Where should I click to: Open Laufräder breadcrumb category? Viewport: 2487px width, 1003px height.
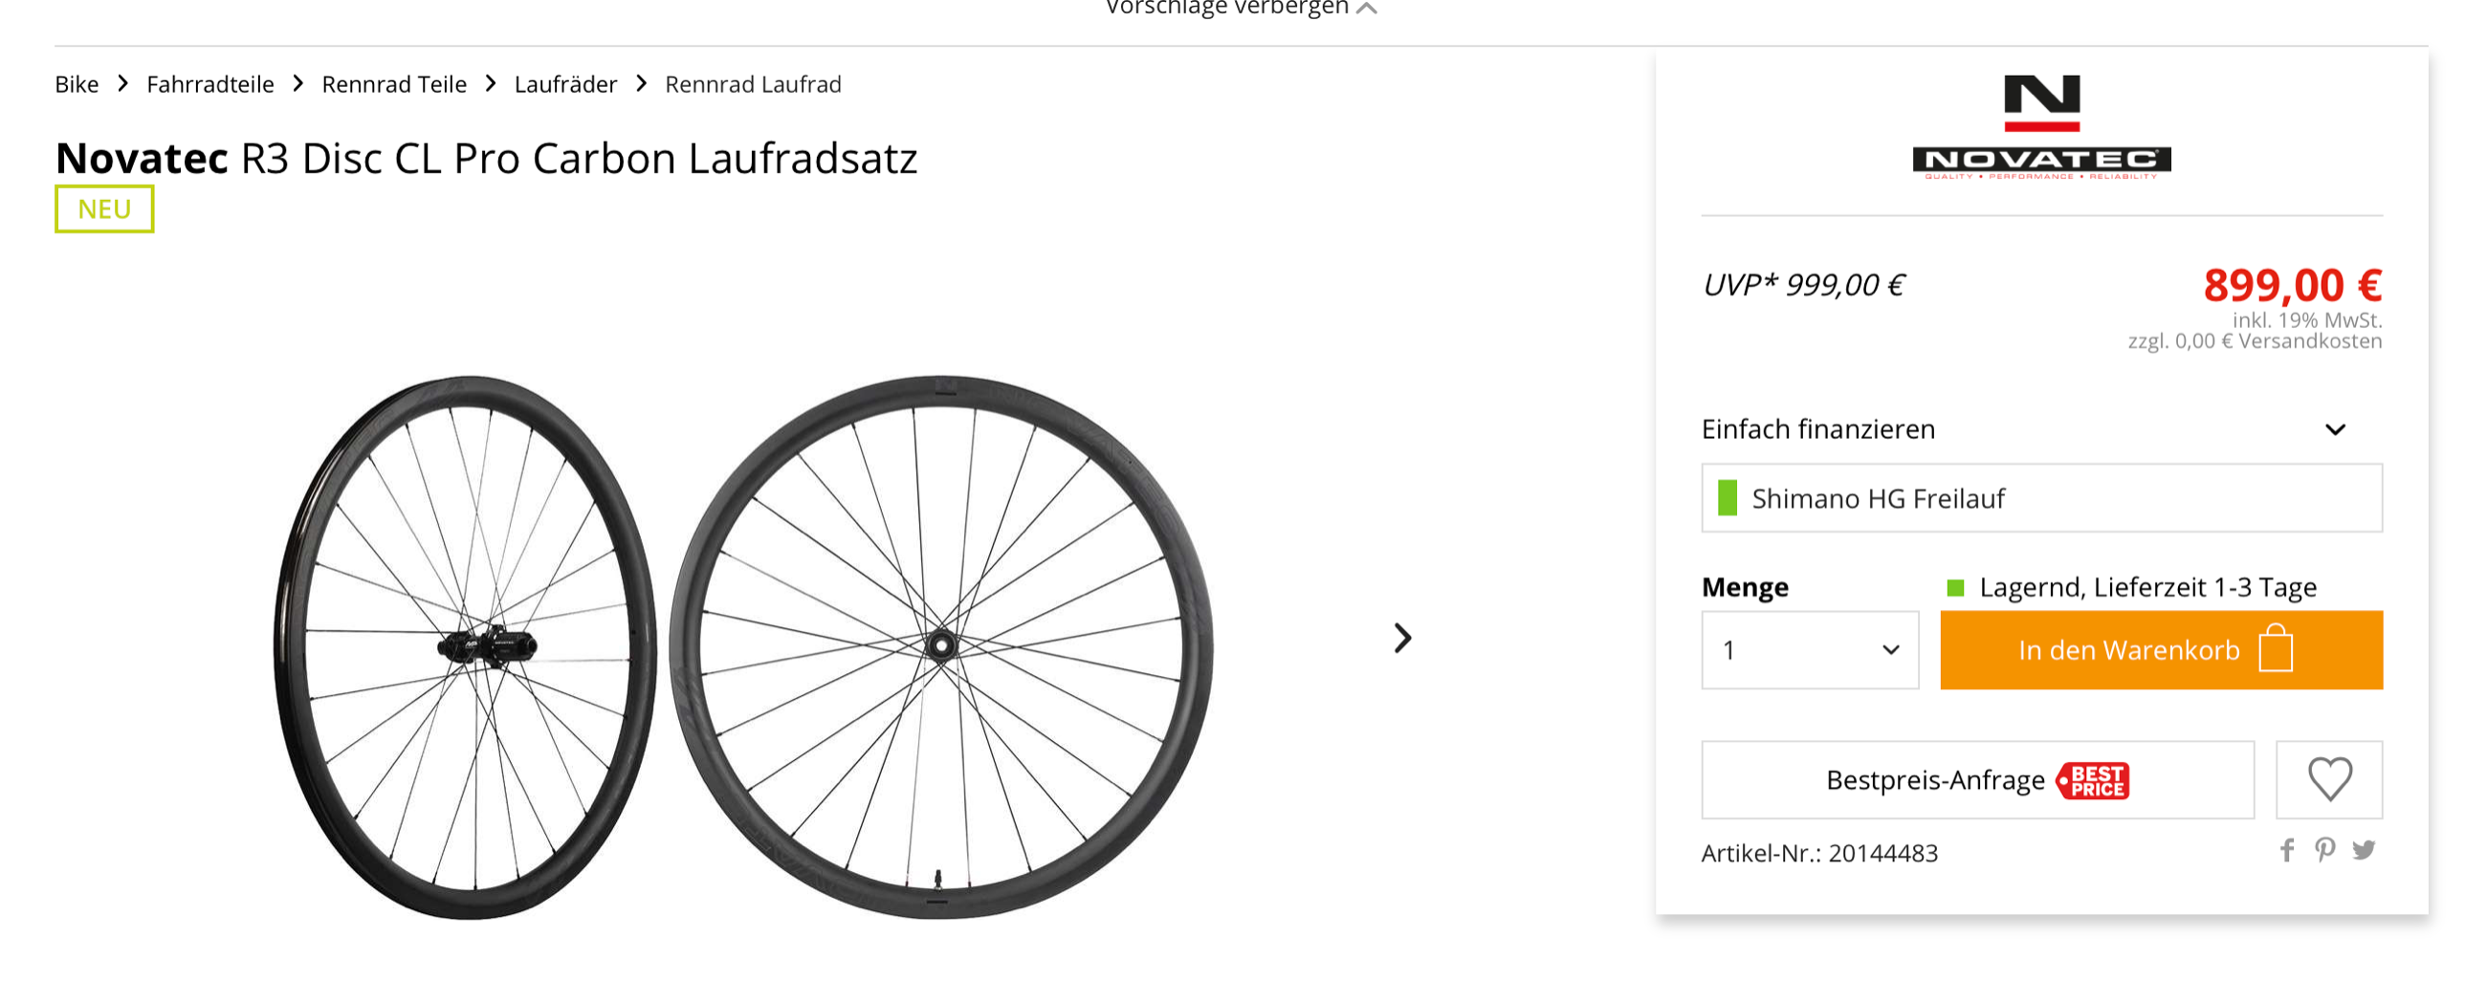coord(564,85)
